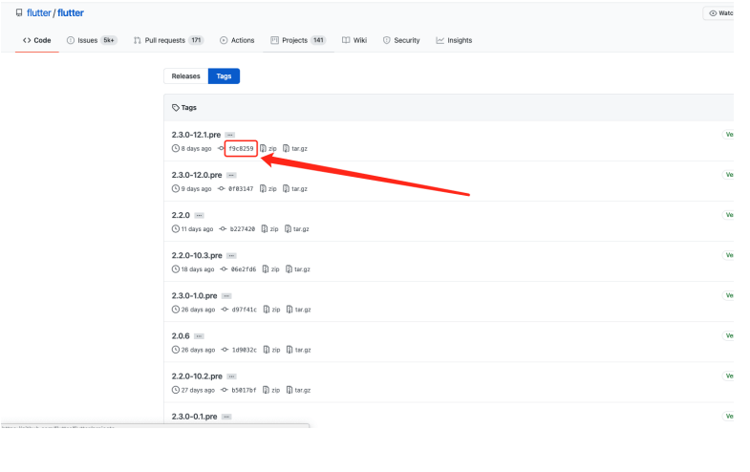The image size is (750, 472).
Task: Download tar.gz for tag 2.0.6
Action: (299, 350)
